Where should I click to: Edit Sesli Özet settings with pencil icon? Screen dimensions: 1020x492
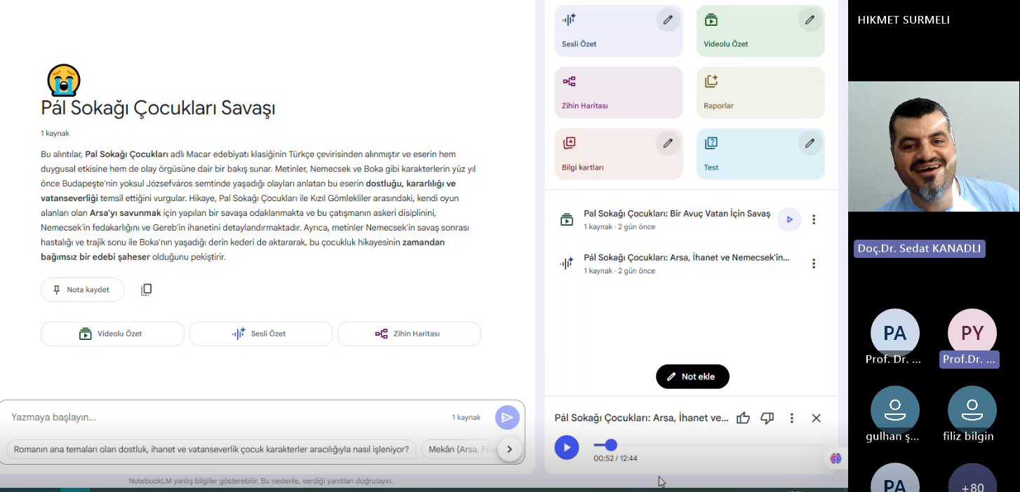(x=668, y=20)
